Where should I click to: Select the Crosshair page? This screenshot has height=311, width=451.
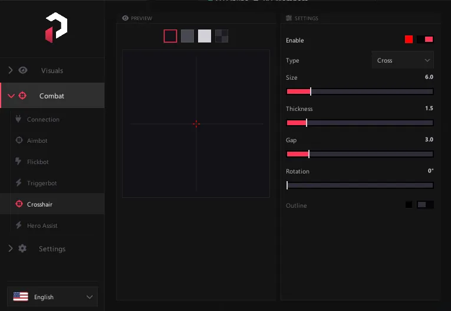(x=52, y=204)
